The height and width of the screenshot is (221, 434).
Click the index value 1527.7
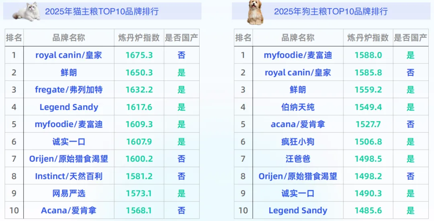pos(368,124)
